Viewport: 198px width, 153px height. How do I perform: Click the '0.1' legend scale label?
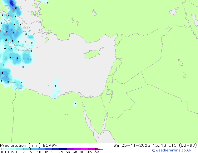click(x=3, y=152)
